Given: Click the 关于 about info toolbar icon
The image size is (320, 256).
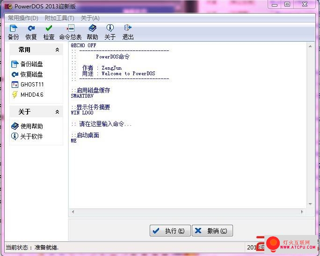Looking at the screenshot, I should click(x=110, y=28).
